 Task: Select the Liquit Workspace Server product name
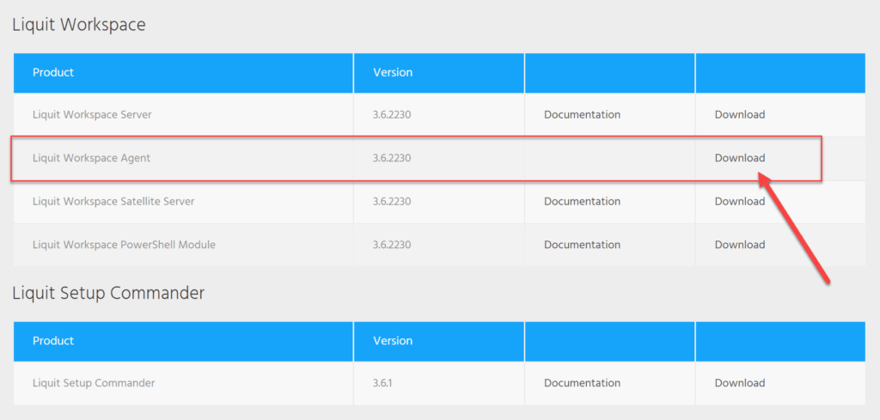pyautogui.click(x=92, y=115)
